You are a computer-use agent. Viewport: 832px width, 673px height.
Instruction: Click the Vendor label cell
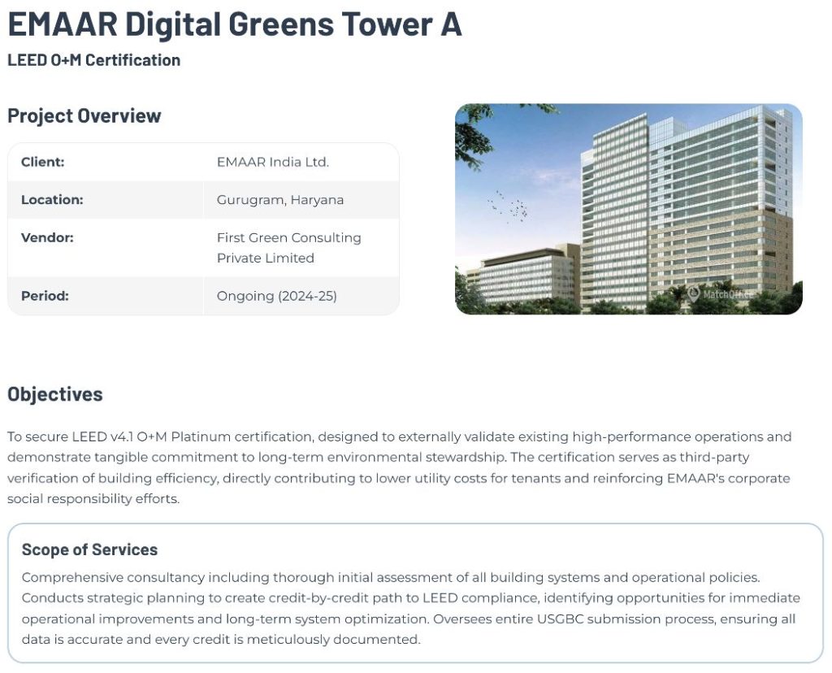click(x=47, y=237)
